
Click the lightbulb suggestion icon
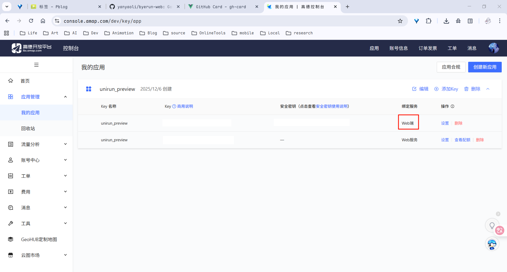[492, 225]
